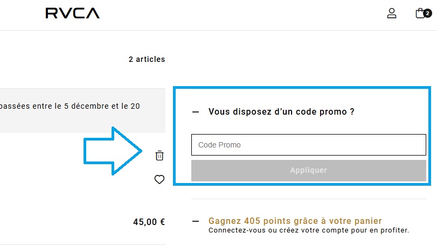Click the header separator line under the logo
This screenshot has height=246, width=437.
tap(219, 30)
